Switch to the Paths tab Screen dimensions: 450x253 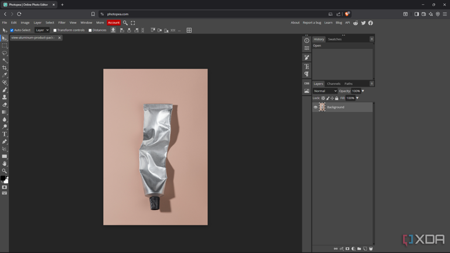(x=349, y=84)
